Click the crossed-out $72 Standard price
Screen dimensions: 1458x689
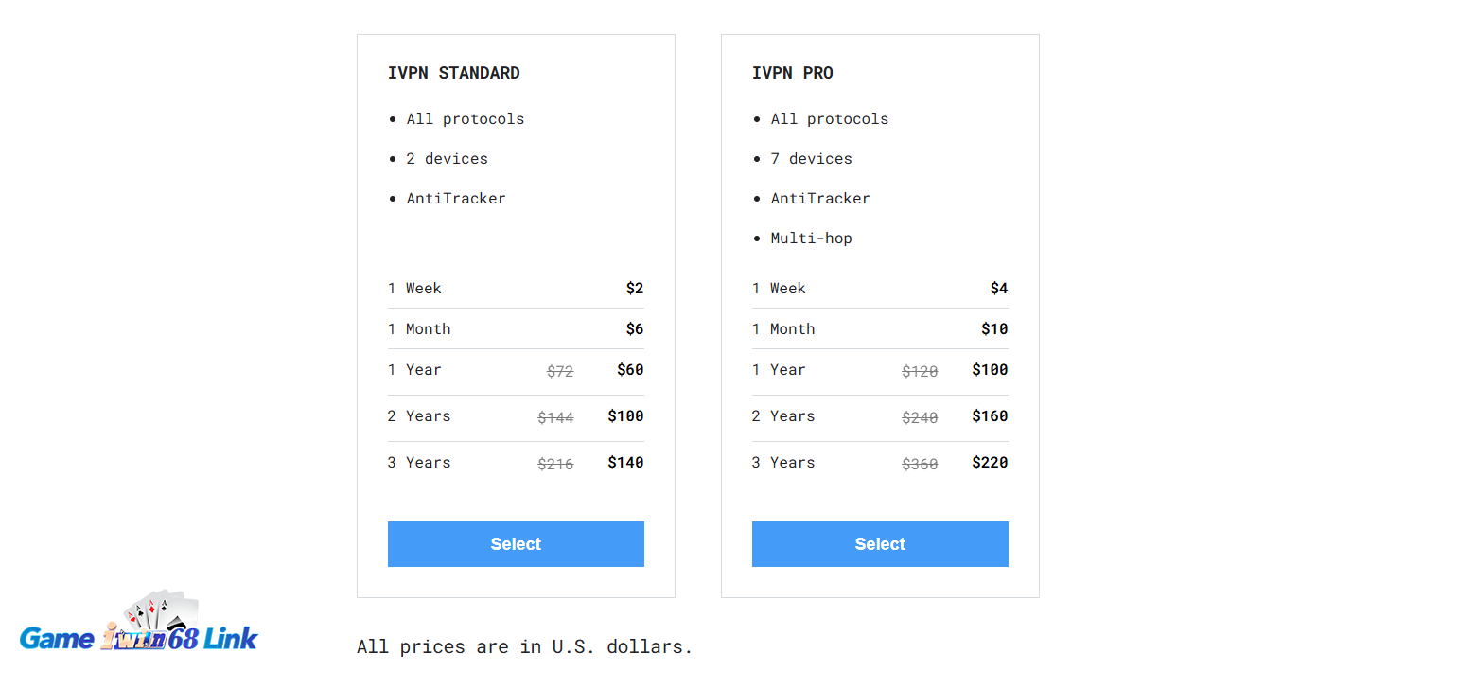(x=560, y=371)
